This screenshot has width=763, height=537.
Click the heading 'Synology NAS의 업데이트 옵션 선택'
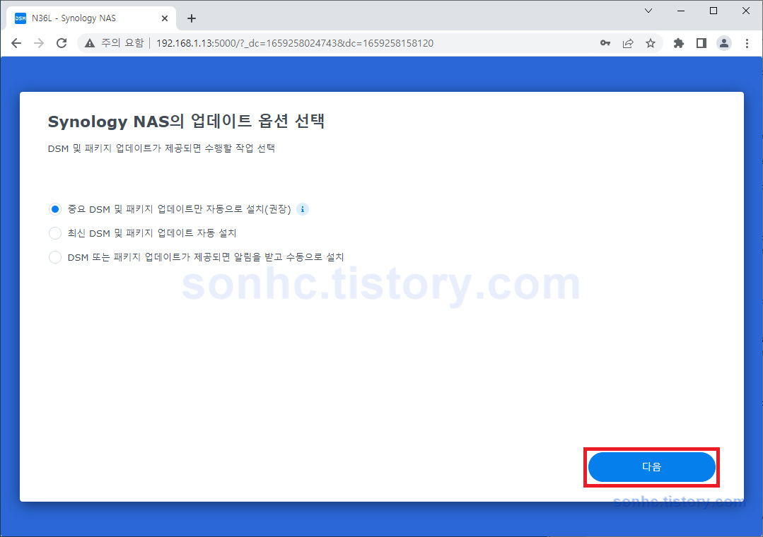pos(186,121)
